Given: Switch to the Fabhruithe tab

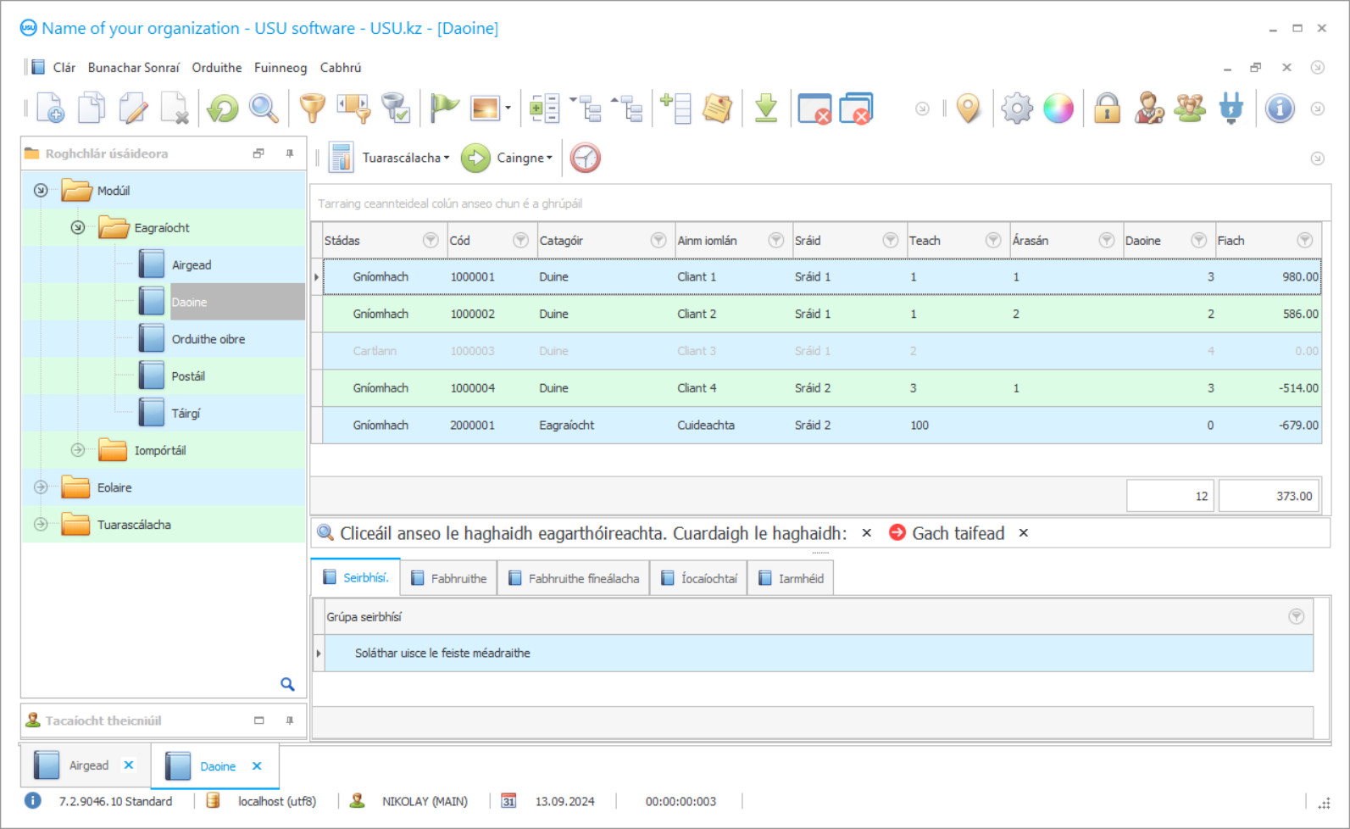Looking at the screenshot, I should [449, 578].
